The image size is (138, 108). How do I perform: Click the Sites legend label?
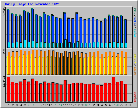(x=135, y=71)
